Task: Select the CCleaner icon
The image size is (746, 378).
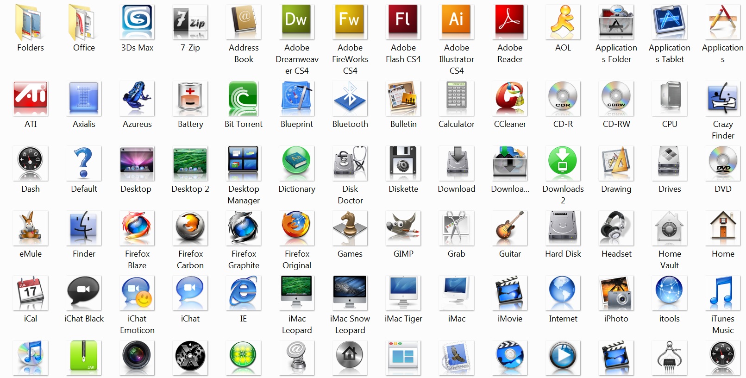Action: 510,98
